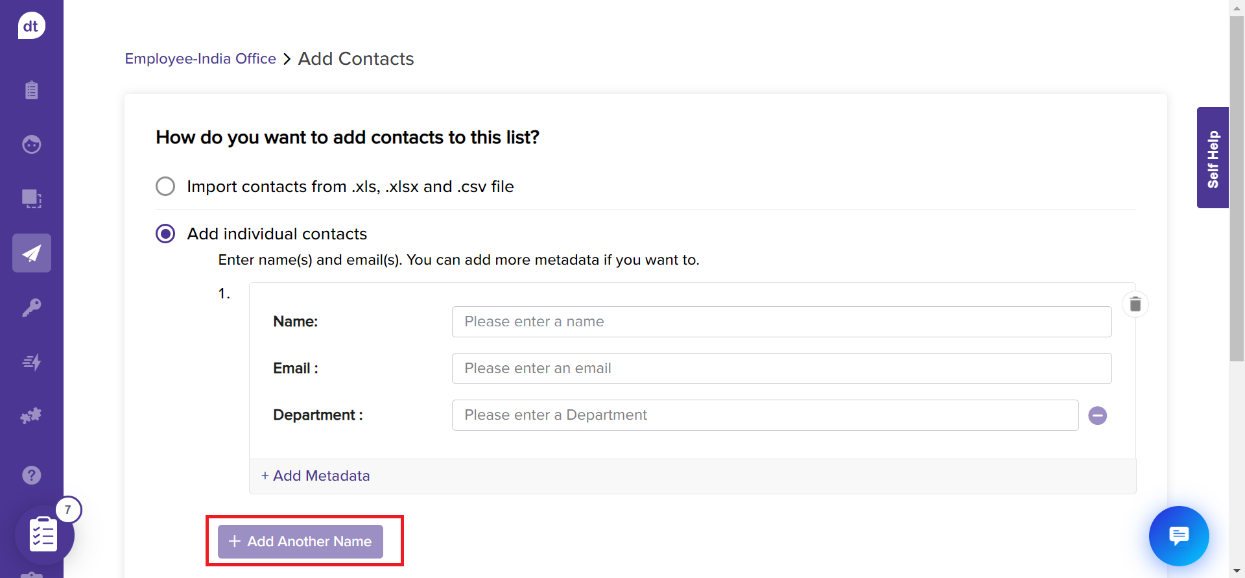Open the checklist widget showing 7
Viewport: 1245px width, 578px height.
click(x=44, y=535)
